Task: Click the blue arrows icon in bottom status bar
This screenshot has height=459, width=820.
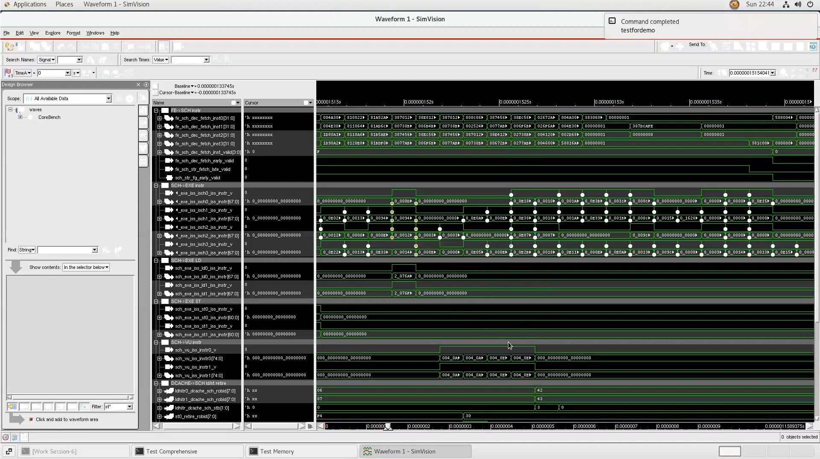Action: point(15,437)
